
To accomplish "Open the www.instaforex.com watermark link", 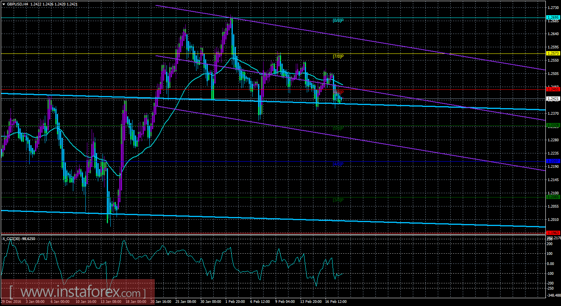I will pyautogui.click(x=78, y=292).
